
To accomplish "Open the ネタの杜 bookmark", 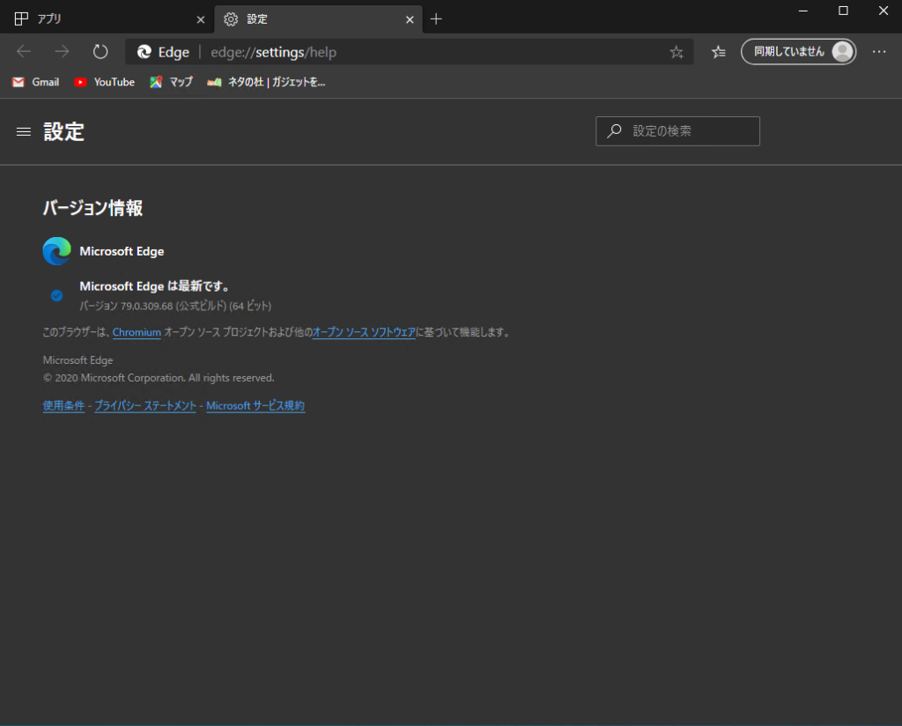I will coord(266,82).
